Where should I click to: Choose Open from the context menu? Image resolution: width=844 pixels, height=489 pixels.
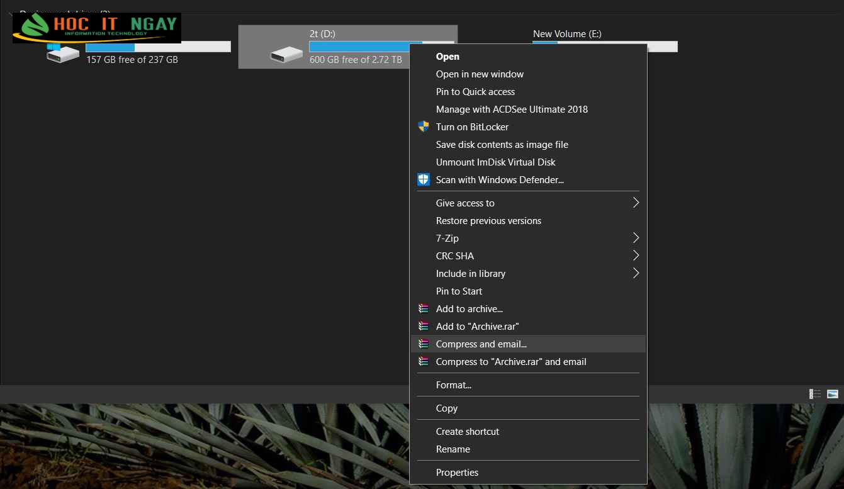(x=528, y=57)
